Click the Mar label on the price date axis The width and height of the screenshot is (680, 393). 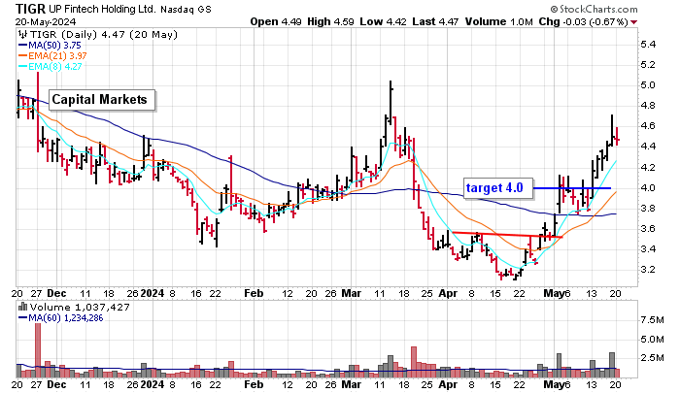pyautogui.click(x=352, y=293)
